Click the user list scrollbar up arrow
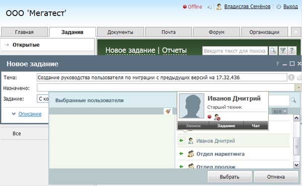The height and width of the screenshot is (186, 302). (296, 118)
